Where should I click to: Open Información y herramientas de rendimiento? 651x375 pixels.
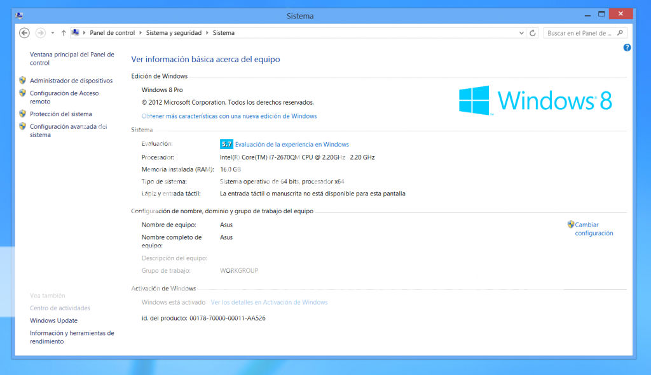pos(72,337)
